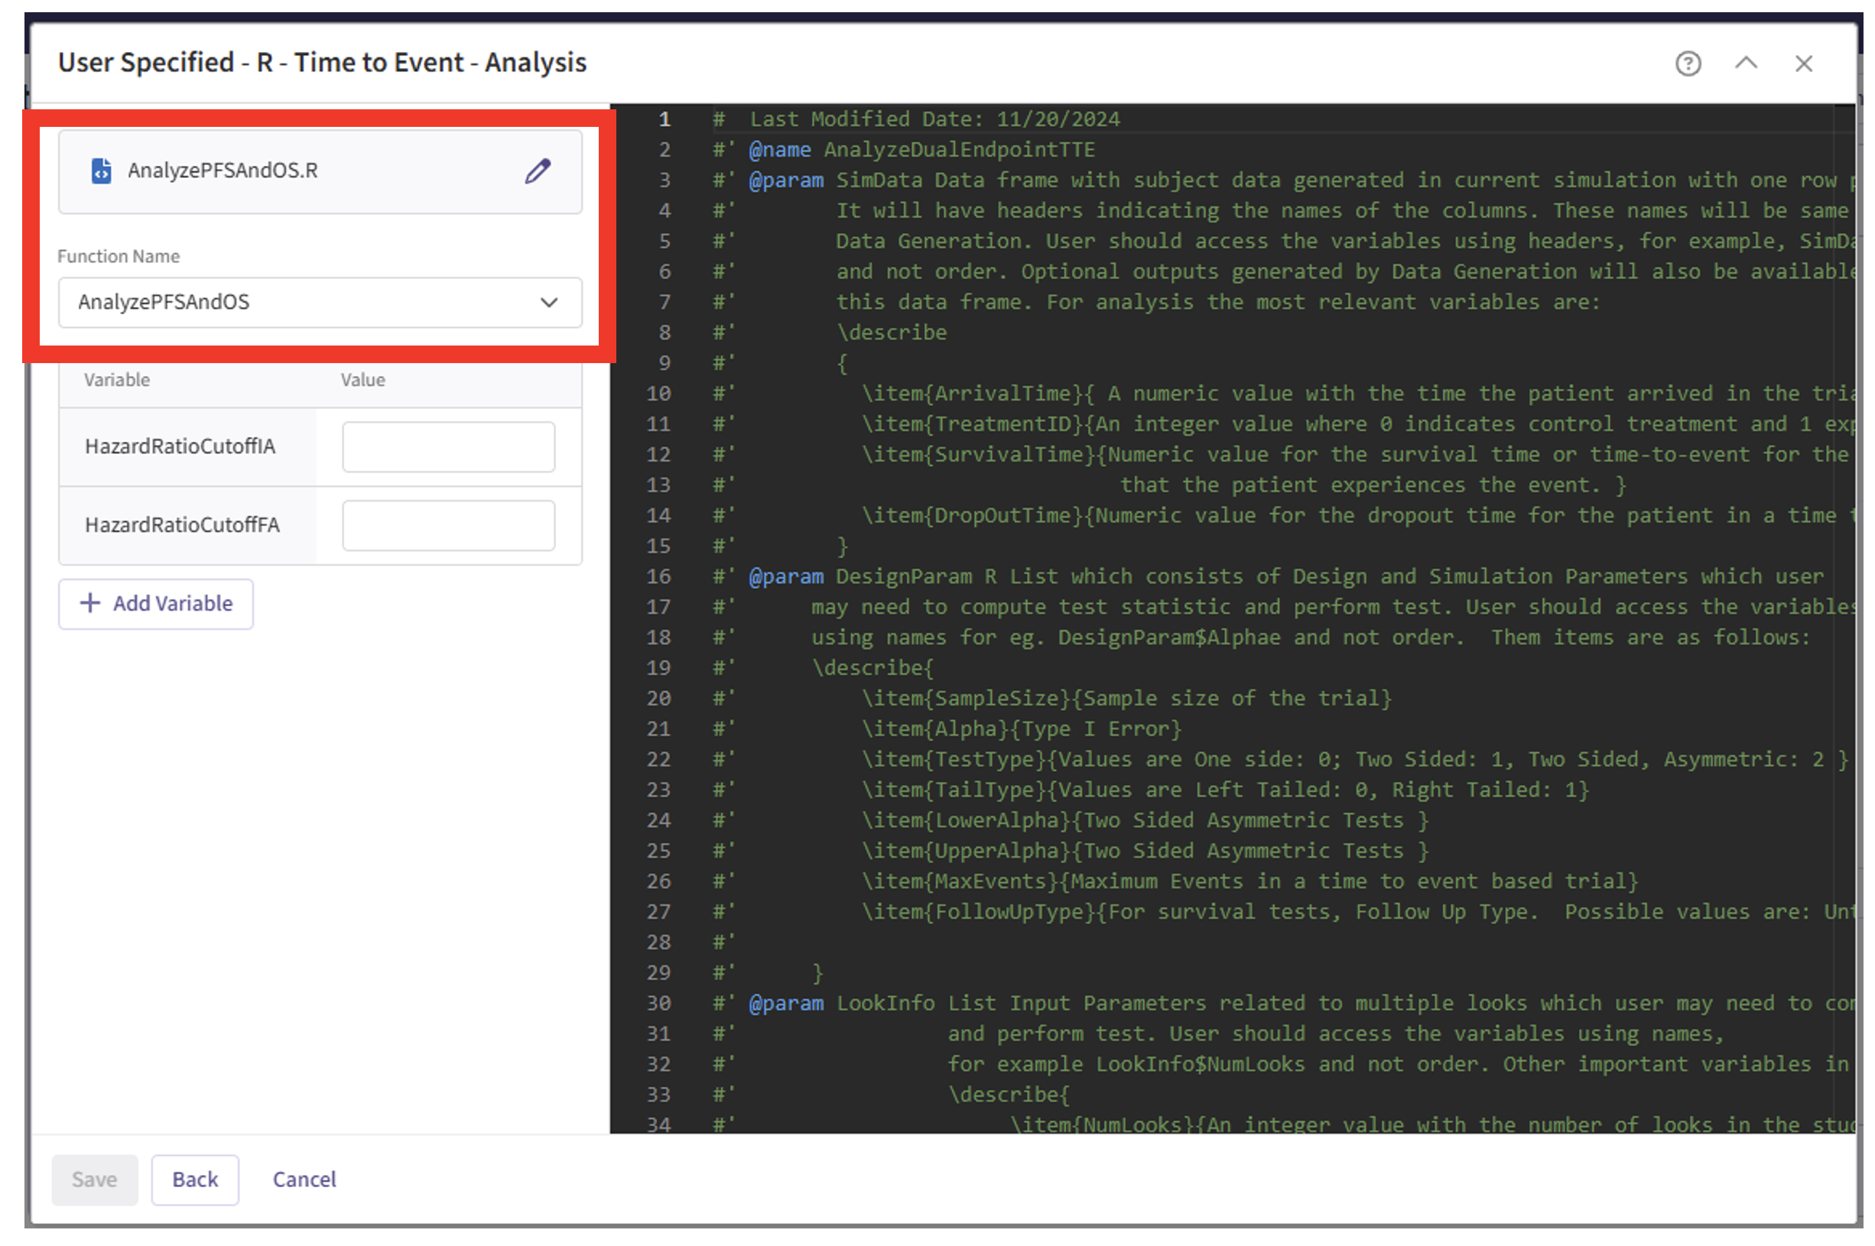Close the dialog with the X icon
Viewport: 1875px width, 1246px height.
pos(1802,63)
